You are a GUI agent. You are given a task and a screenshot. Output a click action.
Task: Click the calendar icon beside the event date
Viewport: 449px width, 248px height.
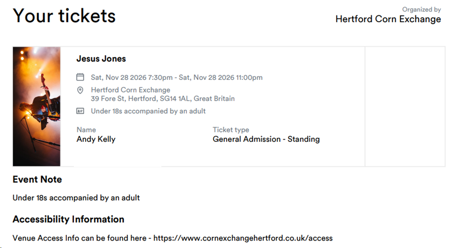[80, 77]
